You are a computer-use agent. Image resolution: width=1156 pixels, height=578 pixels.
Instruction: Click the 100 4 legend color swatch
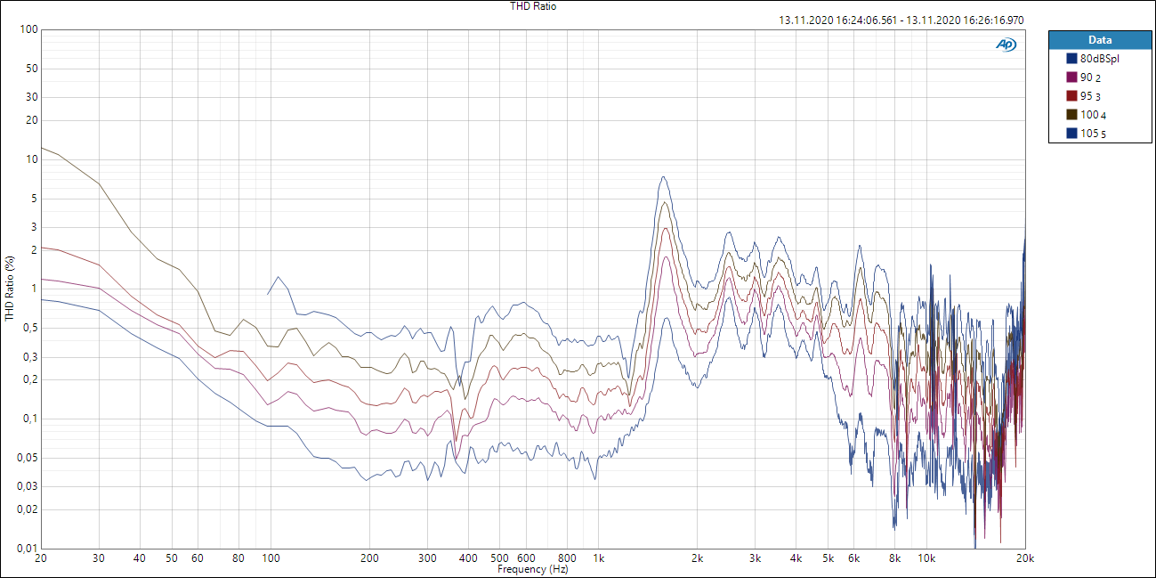pos(1072,115)
